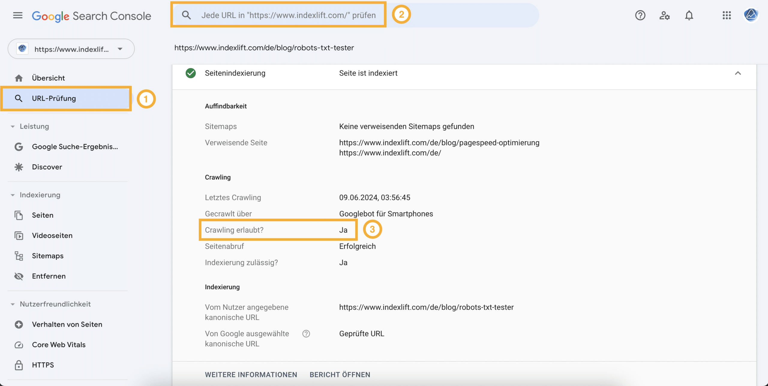Image resolution: width=768 pixels, height=386 pixels.
Task: Click the Google Search Console logo
Action: click(91, 16)
